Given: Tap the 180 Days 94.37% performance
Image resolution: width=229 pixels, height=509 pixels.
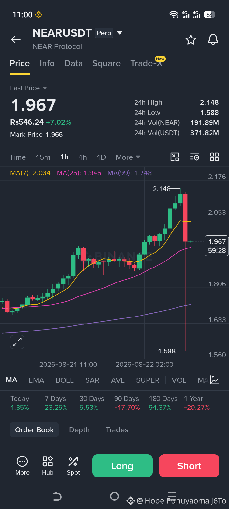Looking at the screenshot, I should pos(163,403).
